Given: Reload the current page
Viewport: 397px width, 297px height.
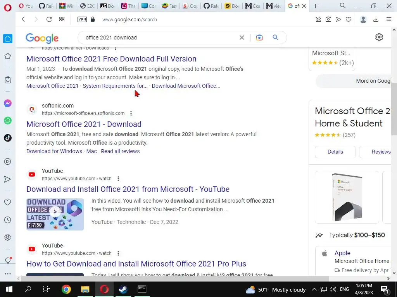Looking at the screenshot, I should (49, 19).
